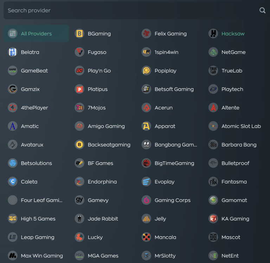Click the Play'n Go red GO icon
The height and width of the screenshot is (263, 270).
(x=79, y=71)
